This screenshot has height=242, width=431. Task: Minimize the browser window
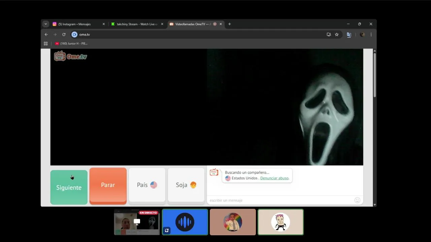(348, 24)
